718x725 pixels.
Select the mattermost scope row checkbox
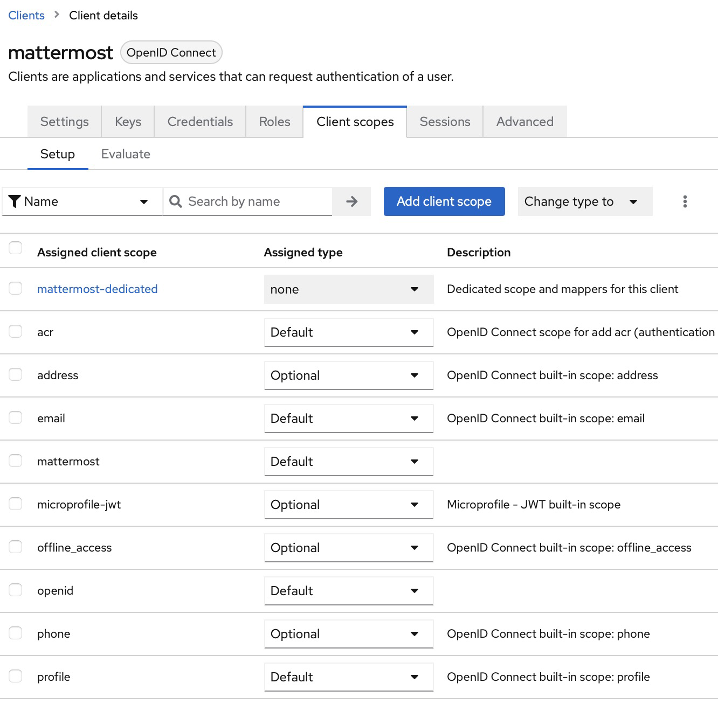coord(16,461)
